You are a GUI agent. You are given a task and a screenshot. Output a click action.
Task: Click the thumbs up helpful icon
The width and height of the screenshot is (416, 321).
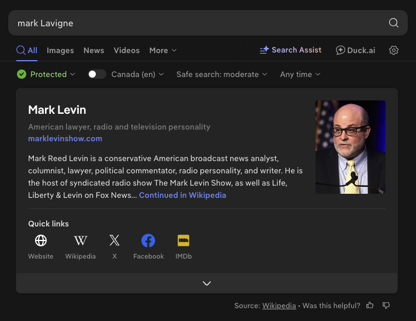click(x=370, y=305)
